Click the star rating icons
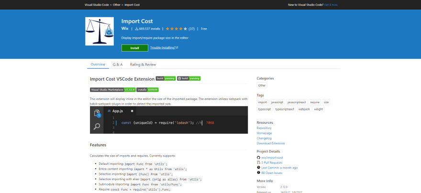The image size is (421, 193). [176, 29]
